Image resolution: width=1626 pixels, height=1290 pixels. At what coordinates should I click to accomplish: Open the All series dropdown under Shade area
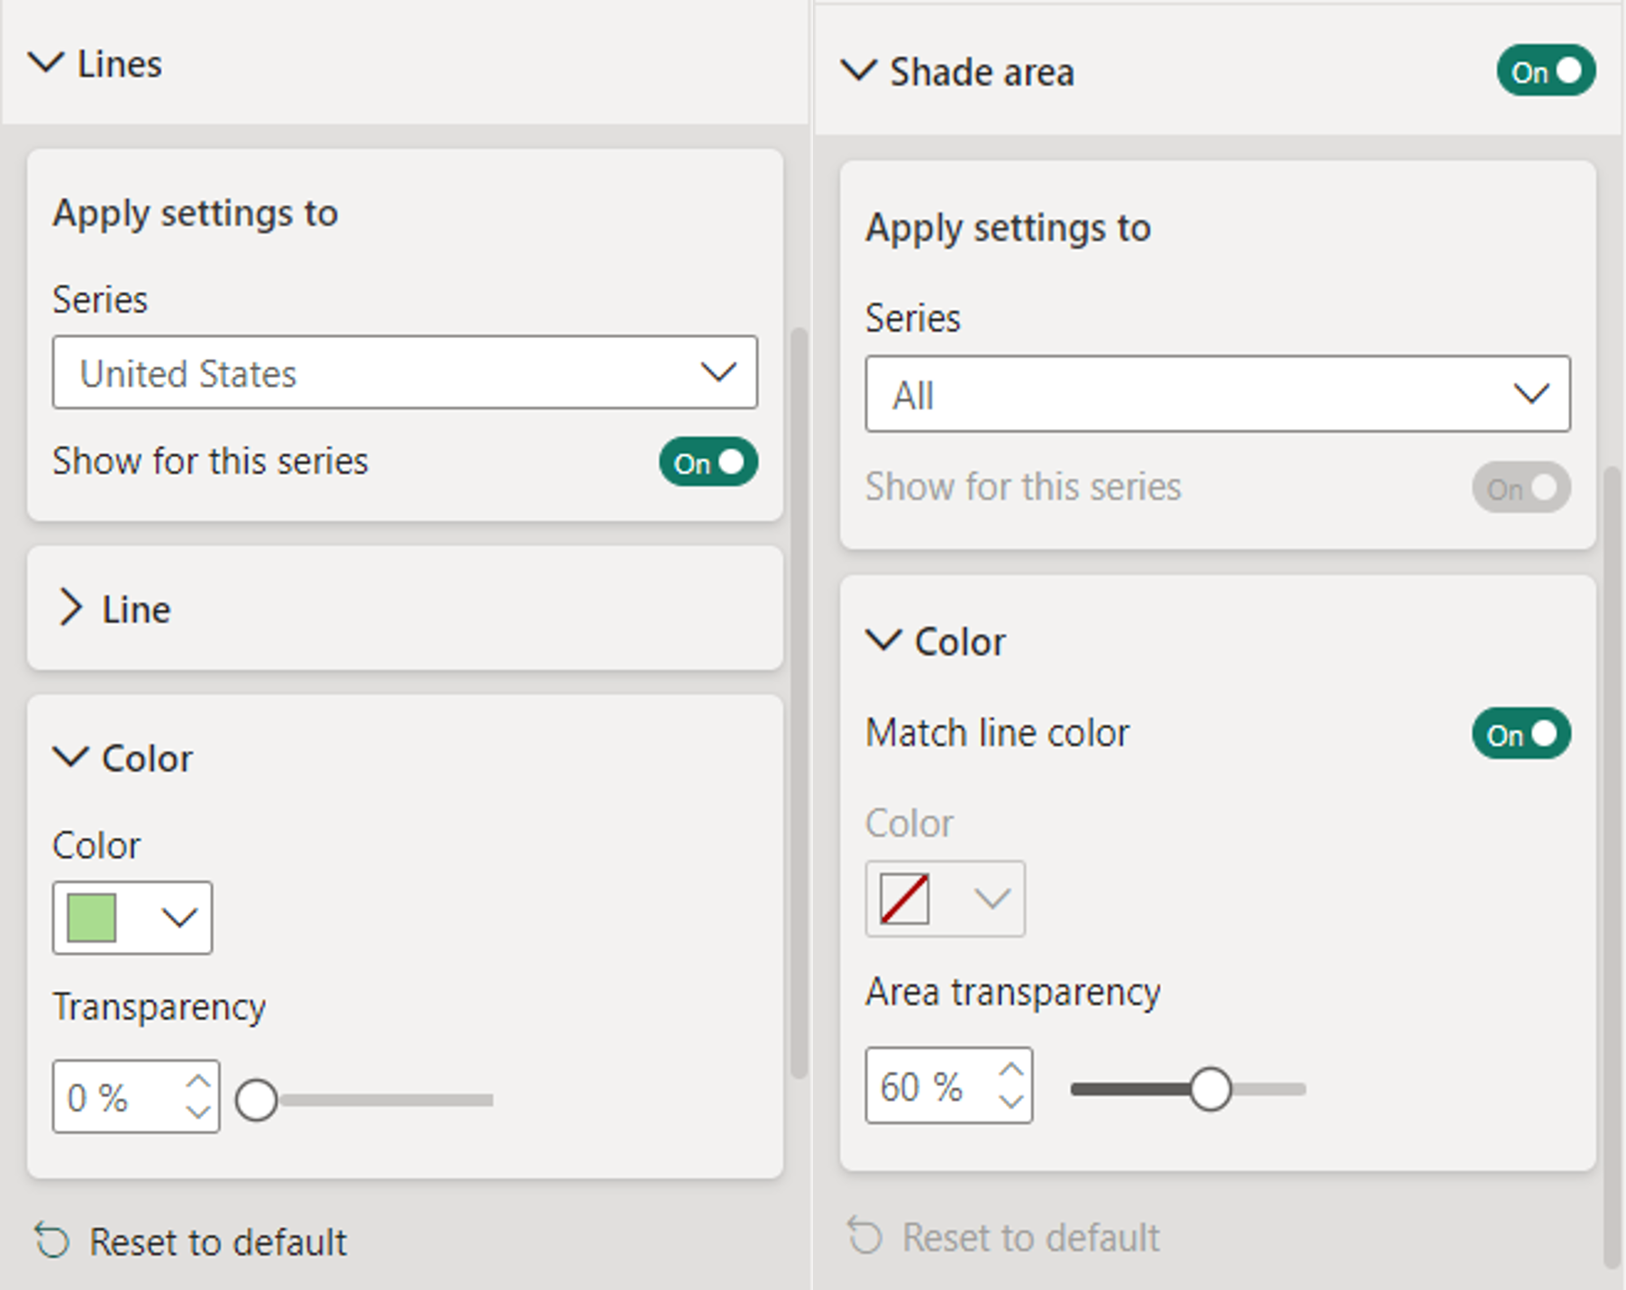click(x=1217, y=395)
